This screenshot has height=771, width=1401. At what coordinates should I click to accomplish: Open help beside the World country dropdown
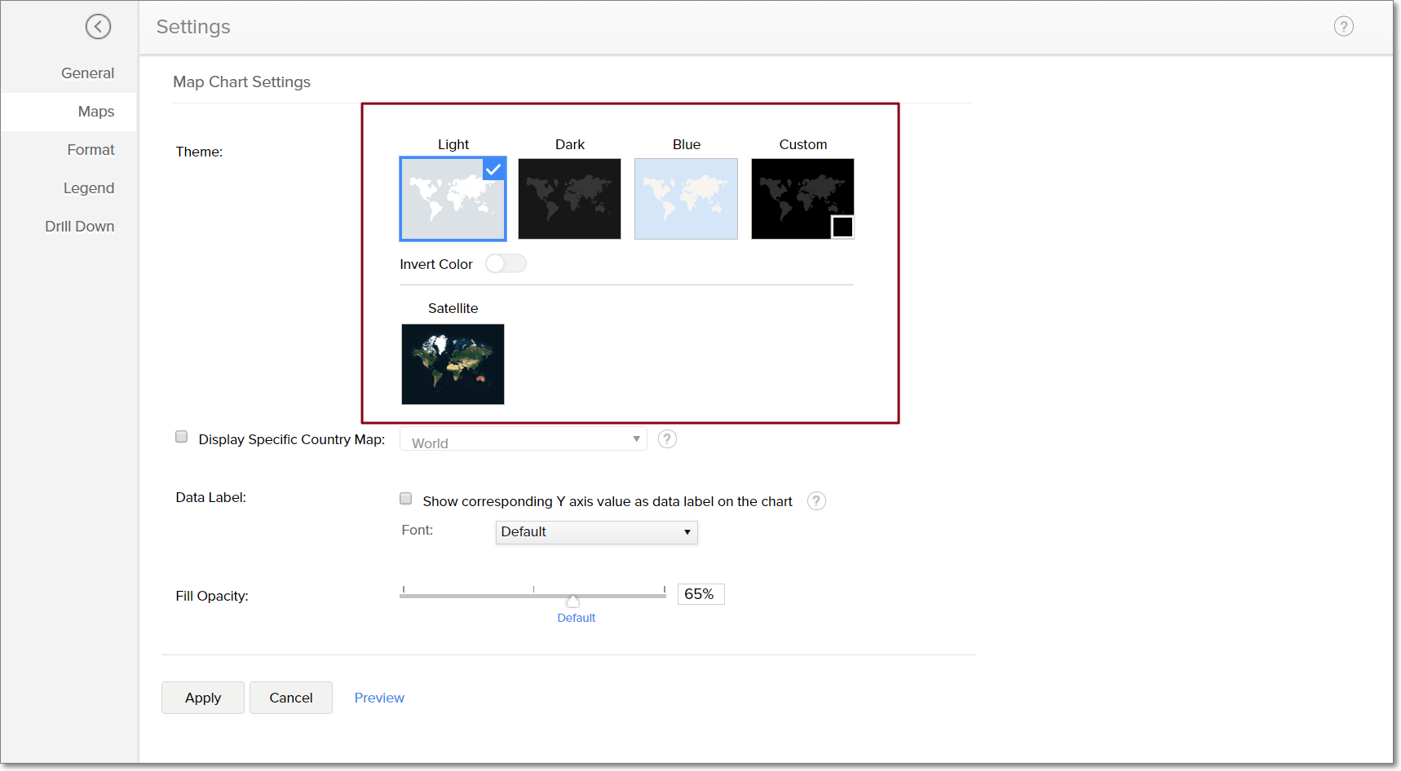667,439
